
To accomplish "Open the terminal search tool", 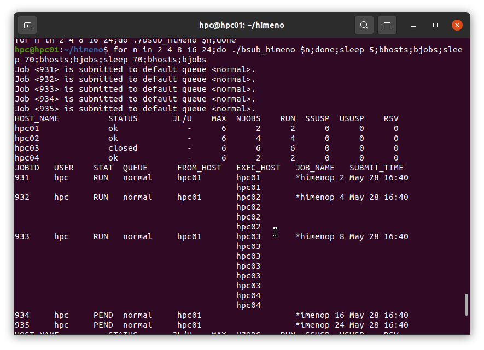I will point(364,25).
